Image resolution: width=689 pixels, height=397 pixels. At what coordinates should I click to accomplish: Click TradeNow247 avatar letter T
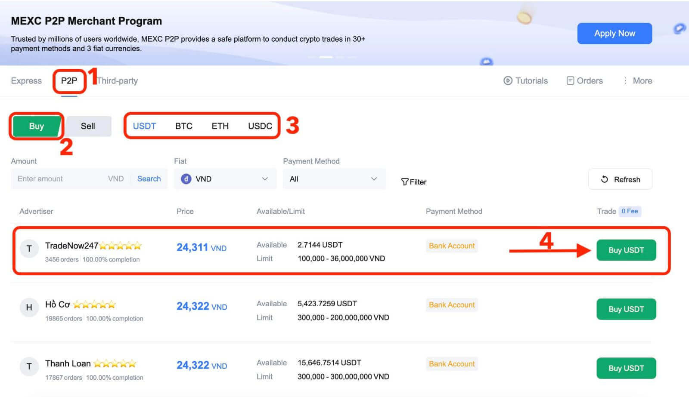tap(29, 249)
